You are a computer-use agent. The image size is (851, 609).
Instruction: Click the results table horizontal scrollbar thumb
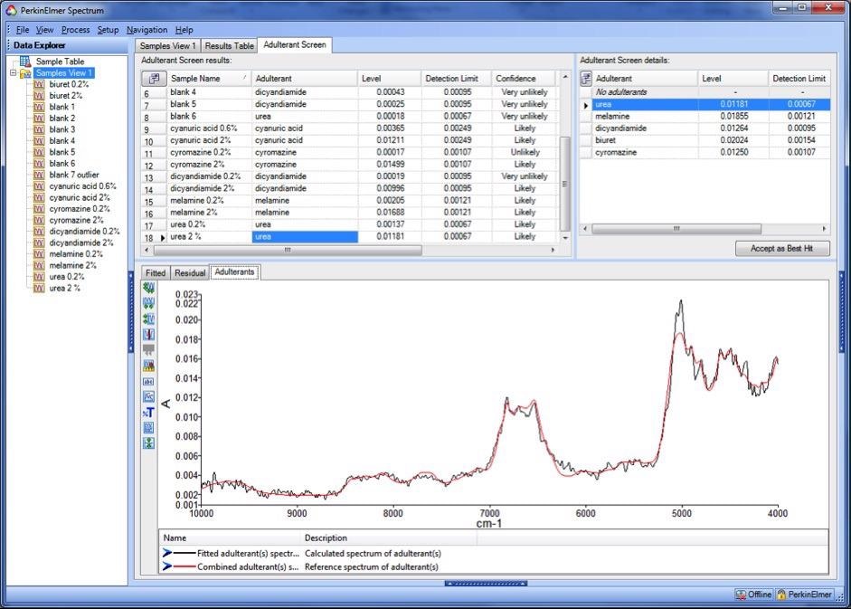tap(288, 250)
